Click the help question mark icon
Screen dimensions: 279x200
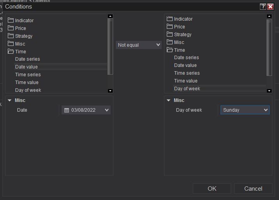[263, 7]
